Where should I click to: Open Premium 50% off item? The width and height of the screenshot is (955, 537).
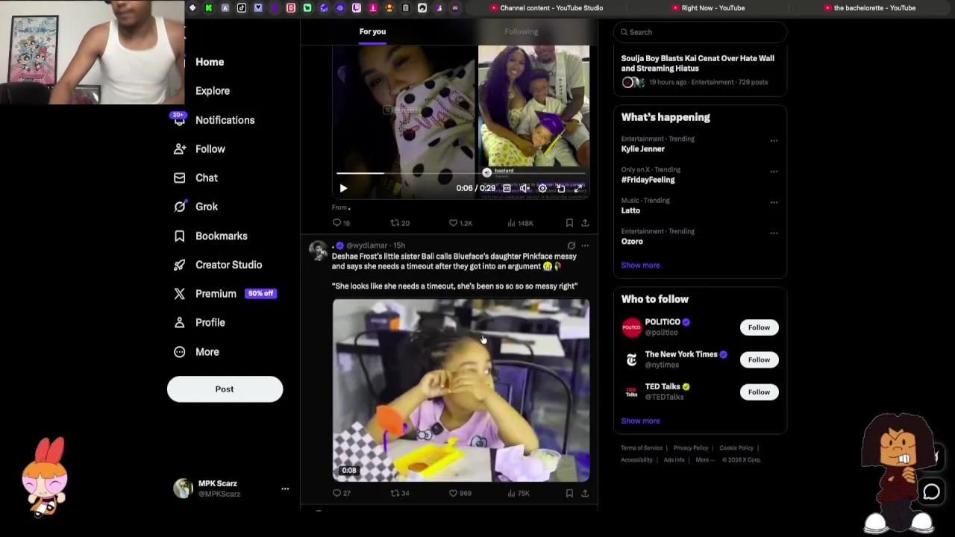225,294
